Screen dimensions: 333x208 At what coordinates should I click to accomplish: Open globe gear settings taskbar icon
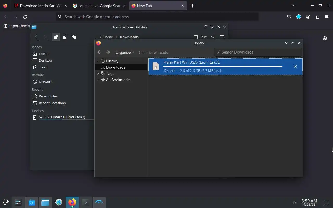(x=59, y=202)
